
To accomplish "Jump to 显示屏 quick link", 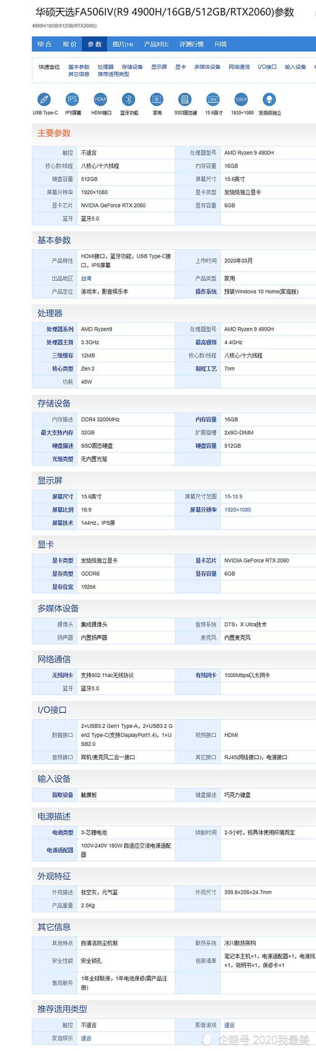I will (x=159, y=67).
